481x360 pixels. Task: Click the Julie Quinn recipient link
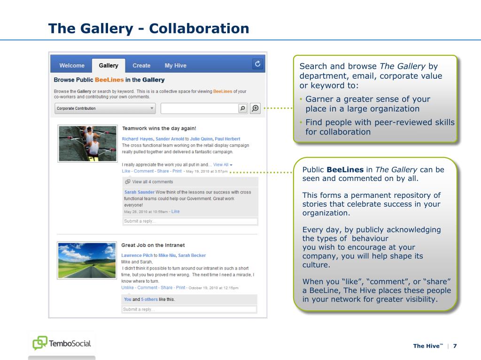[201, 139]
